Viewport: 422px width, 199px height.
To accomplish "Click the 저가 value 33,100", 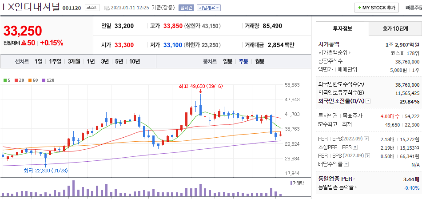I will pyautogui.click(x=173, y=45).
